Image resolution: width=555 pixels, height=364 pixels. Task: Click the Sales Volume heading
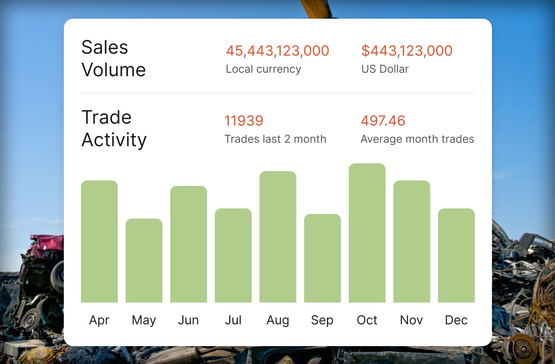(x=113, y=58)
